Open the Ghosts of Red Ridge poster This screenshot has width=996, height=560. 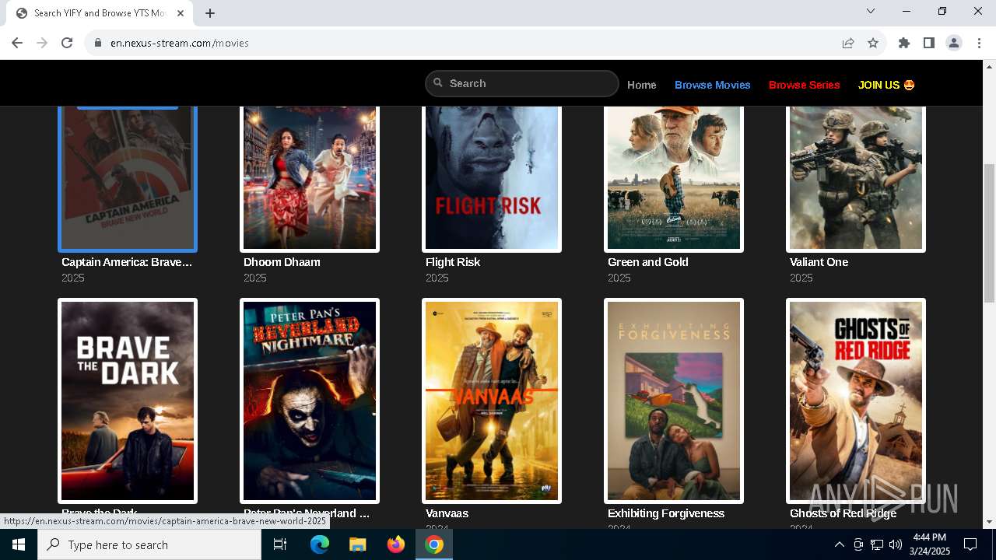pyautogui.click(x=856, y=401)
